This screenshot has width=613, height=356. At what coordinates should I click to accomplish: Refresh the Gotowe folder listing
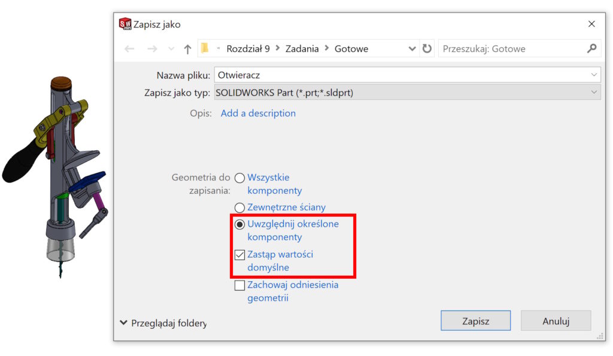point(427,49)
